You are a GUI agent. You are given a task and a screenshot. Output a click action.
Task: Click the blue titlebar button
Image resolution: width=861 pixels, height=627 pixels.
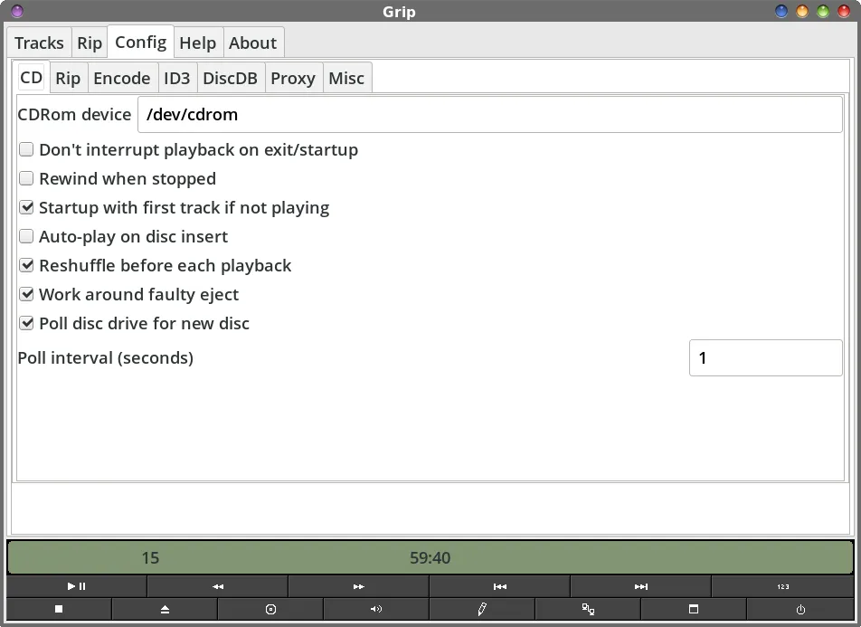tap(781, 11)
